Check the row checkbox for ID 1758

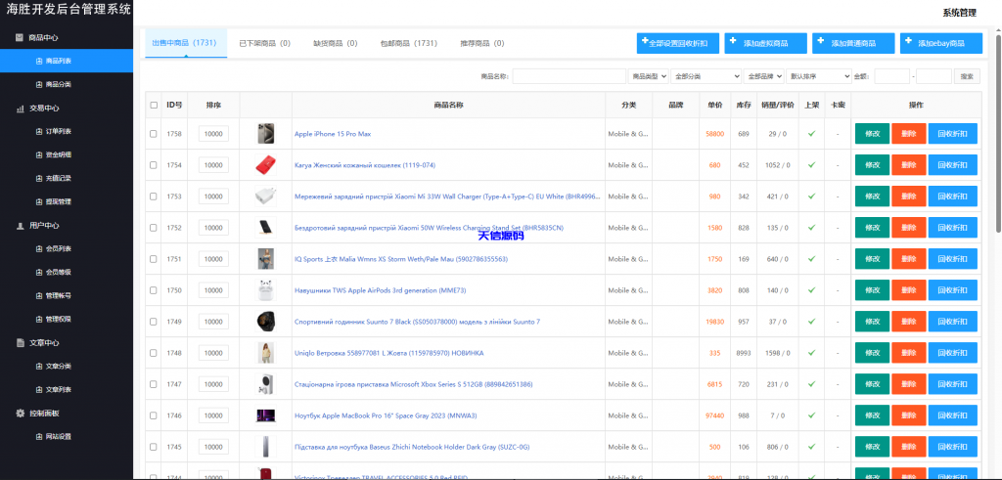154,134
